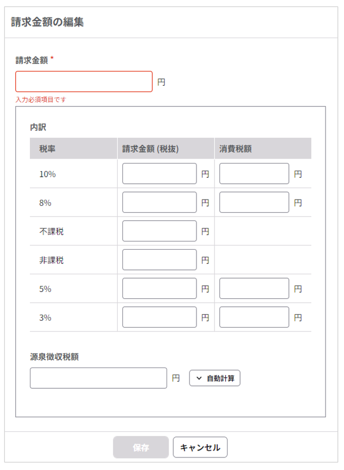
Task: Click the 請求金額 main amount field
Action: click(84, 82)
